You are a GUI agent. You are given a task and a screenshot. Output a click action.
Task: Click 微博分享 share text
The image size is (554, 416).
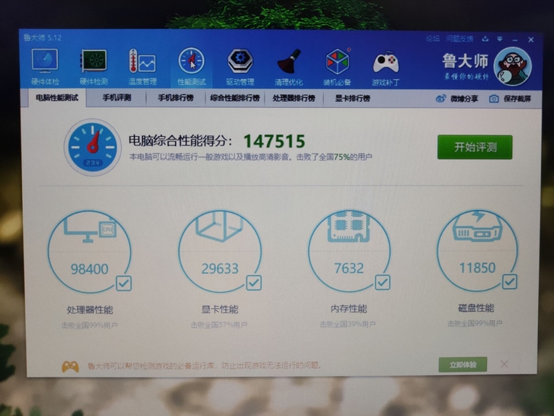[x=464, y=99]
